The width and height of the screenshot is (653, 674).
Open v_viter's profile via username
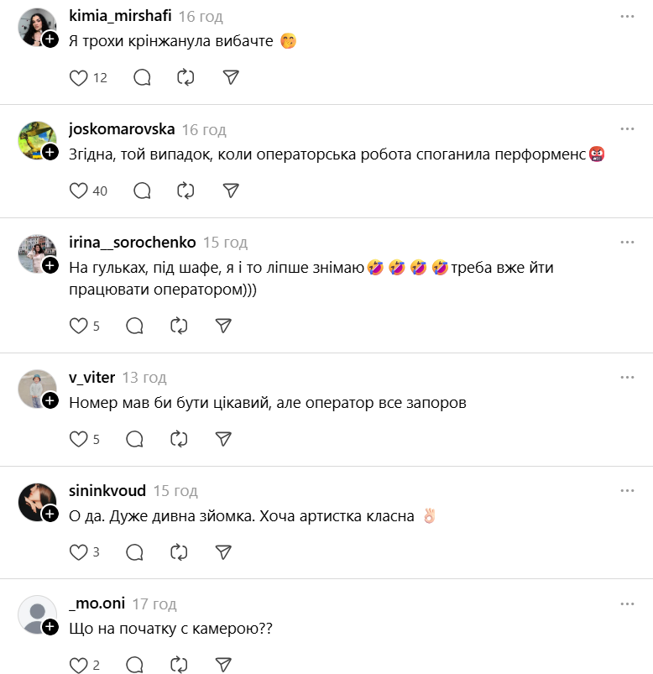(91, 377)
